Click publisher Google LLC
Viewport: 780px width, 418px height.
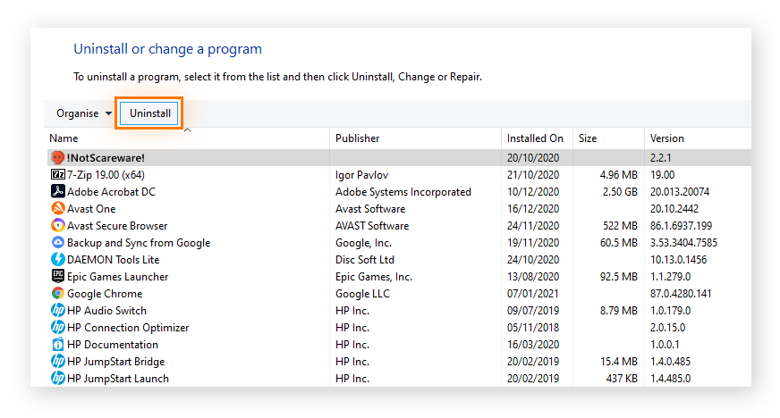[362, 294]
